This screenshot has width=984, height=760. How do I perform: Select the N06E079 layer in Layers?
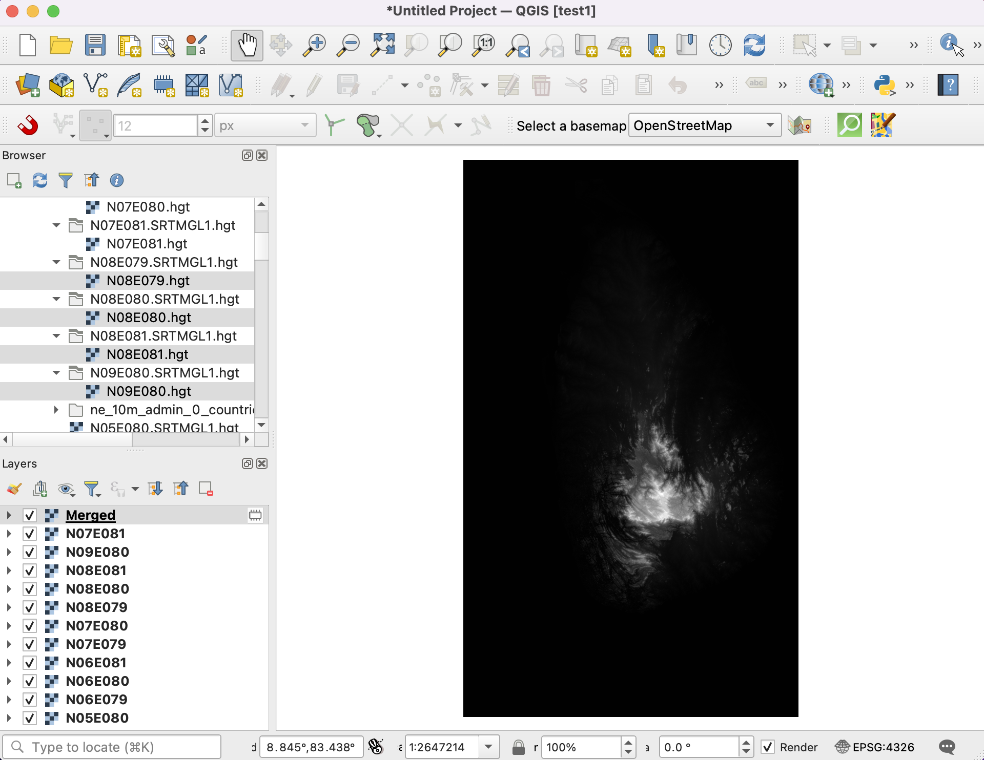(x=96, y=700)
